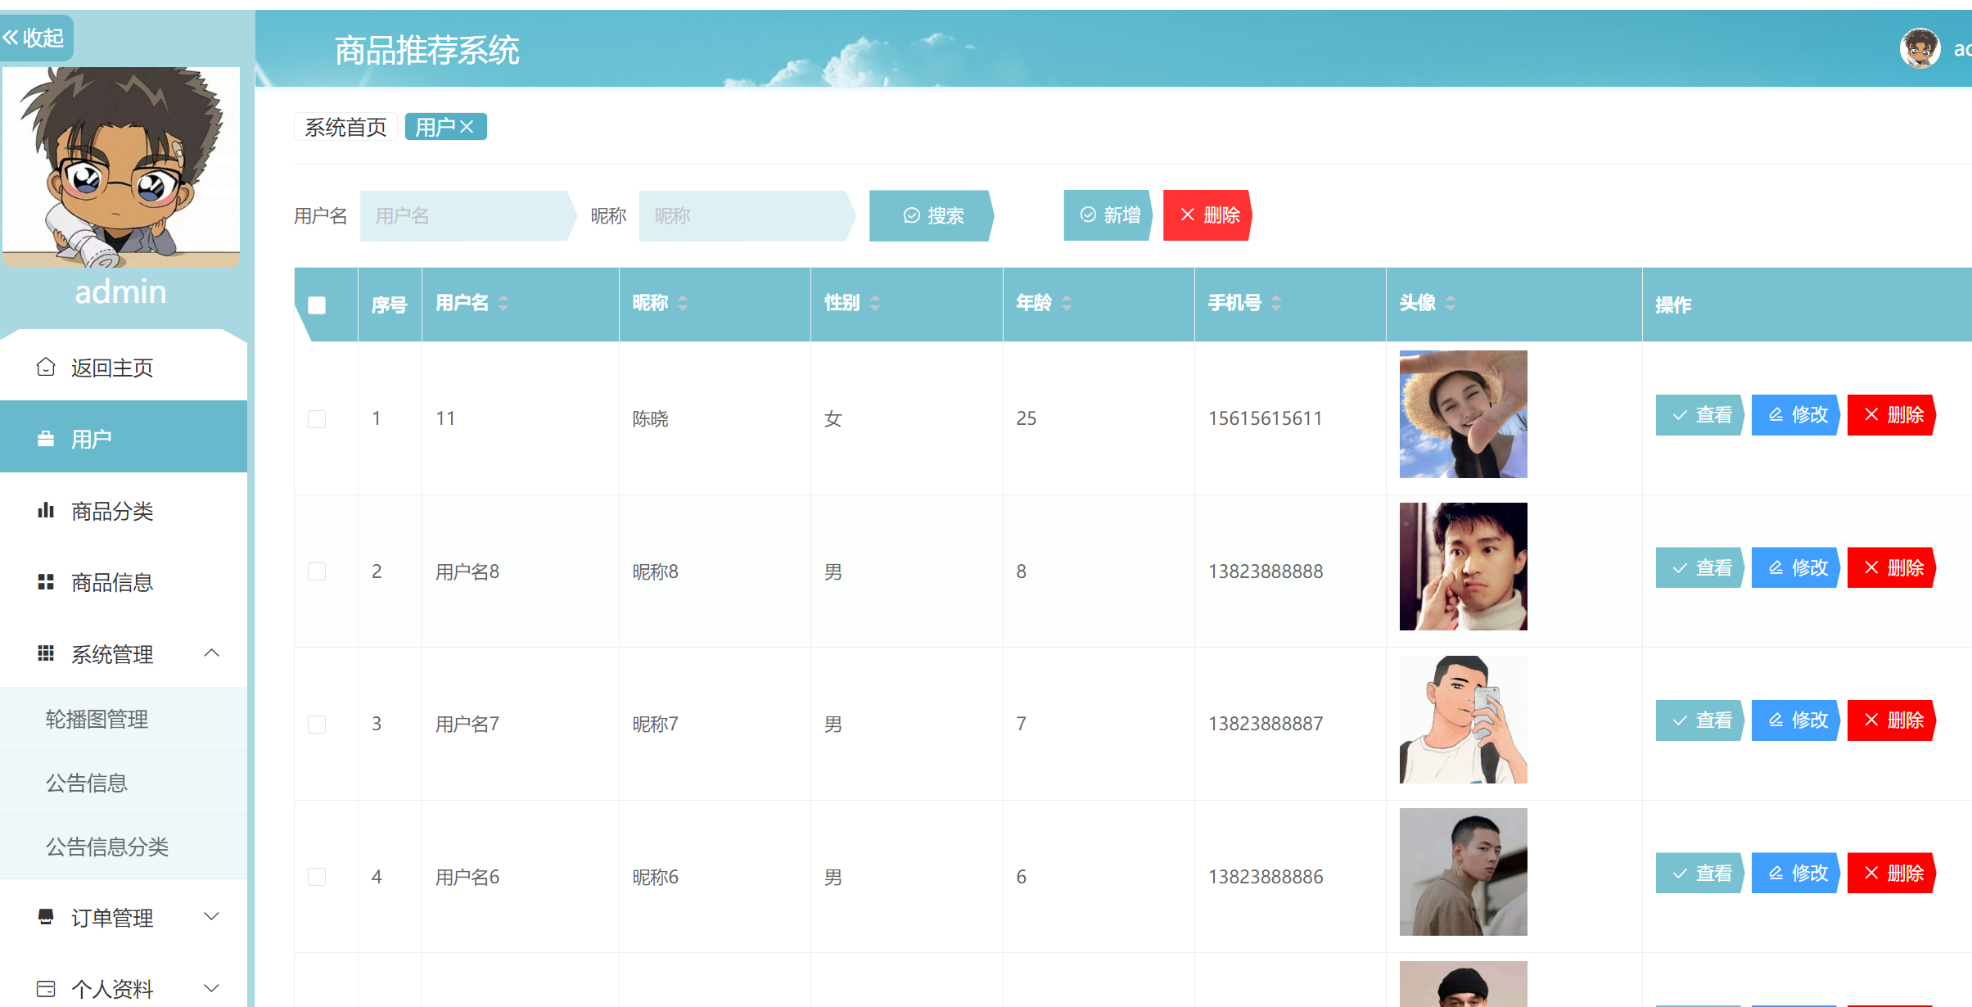
Task: Click the bar-chart icon for 商品分类
Action: coord(46,511)
